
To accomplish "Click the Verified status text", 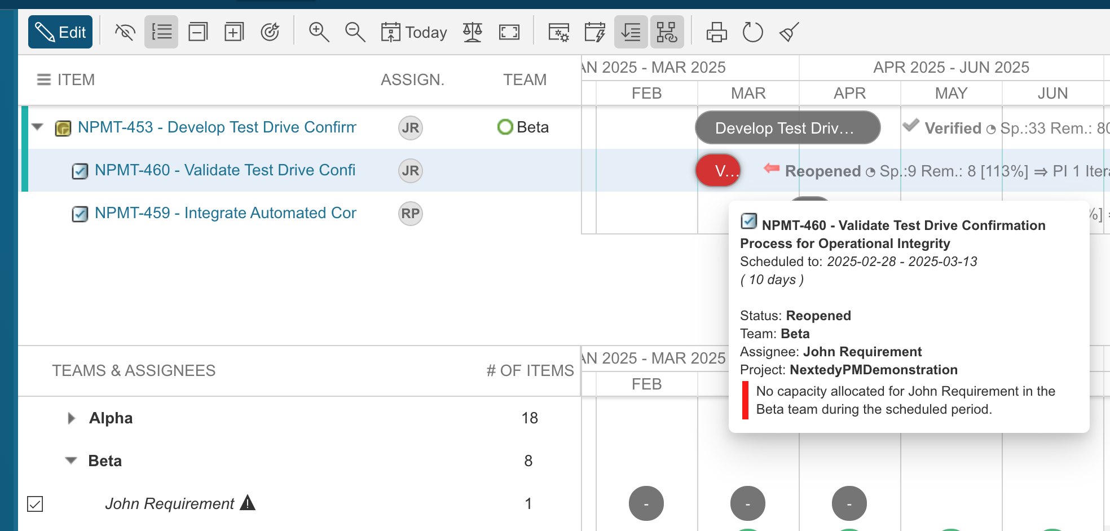I will point(953,129).
